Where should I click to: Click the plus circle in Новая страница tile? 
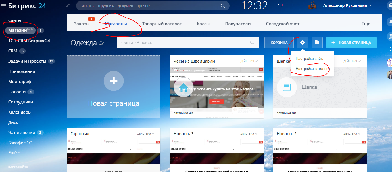(114, 81)
